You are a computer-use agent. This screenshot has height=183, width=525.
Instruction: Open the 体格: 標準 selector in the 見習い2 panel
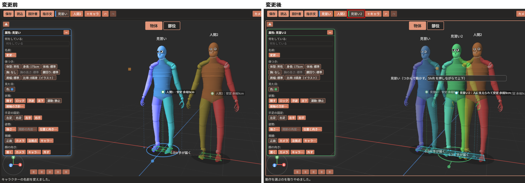point(313,66)
